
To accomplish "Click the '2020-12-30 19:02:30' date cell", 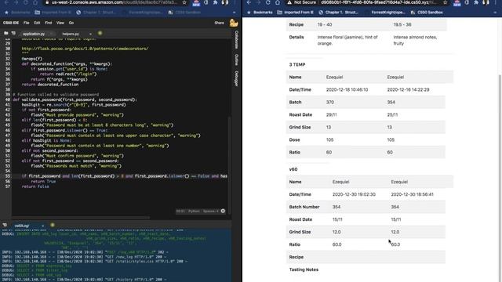I will tap(354, 194).
